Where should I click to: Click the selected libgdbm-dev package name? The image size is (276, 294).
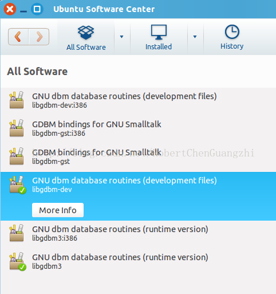(x=52, y=190)
